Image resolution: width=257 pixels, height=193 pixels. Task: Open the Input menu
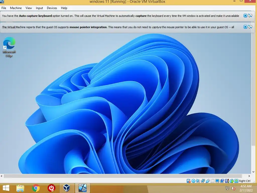click(x=39, y=8)
